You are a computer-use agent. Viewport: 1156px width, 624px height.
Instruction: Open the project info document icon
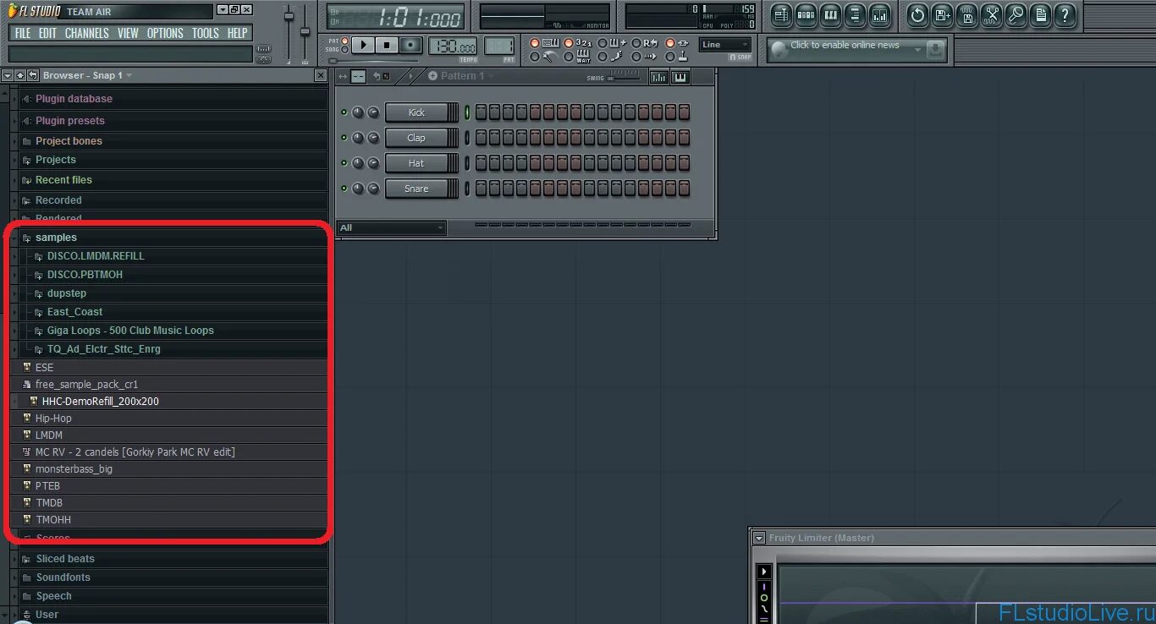1040,14
